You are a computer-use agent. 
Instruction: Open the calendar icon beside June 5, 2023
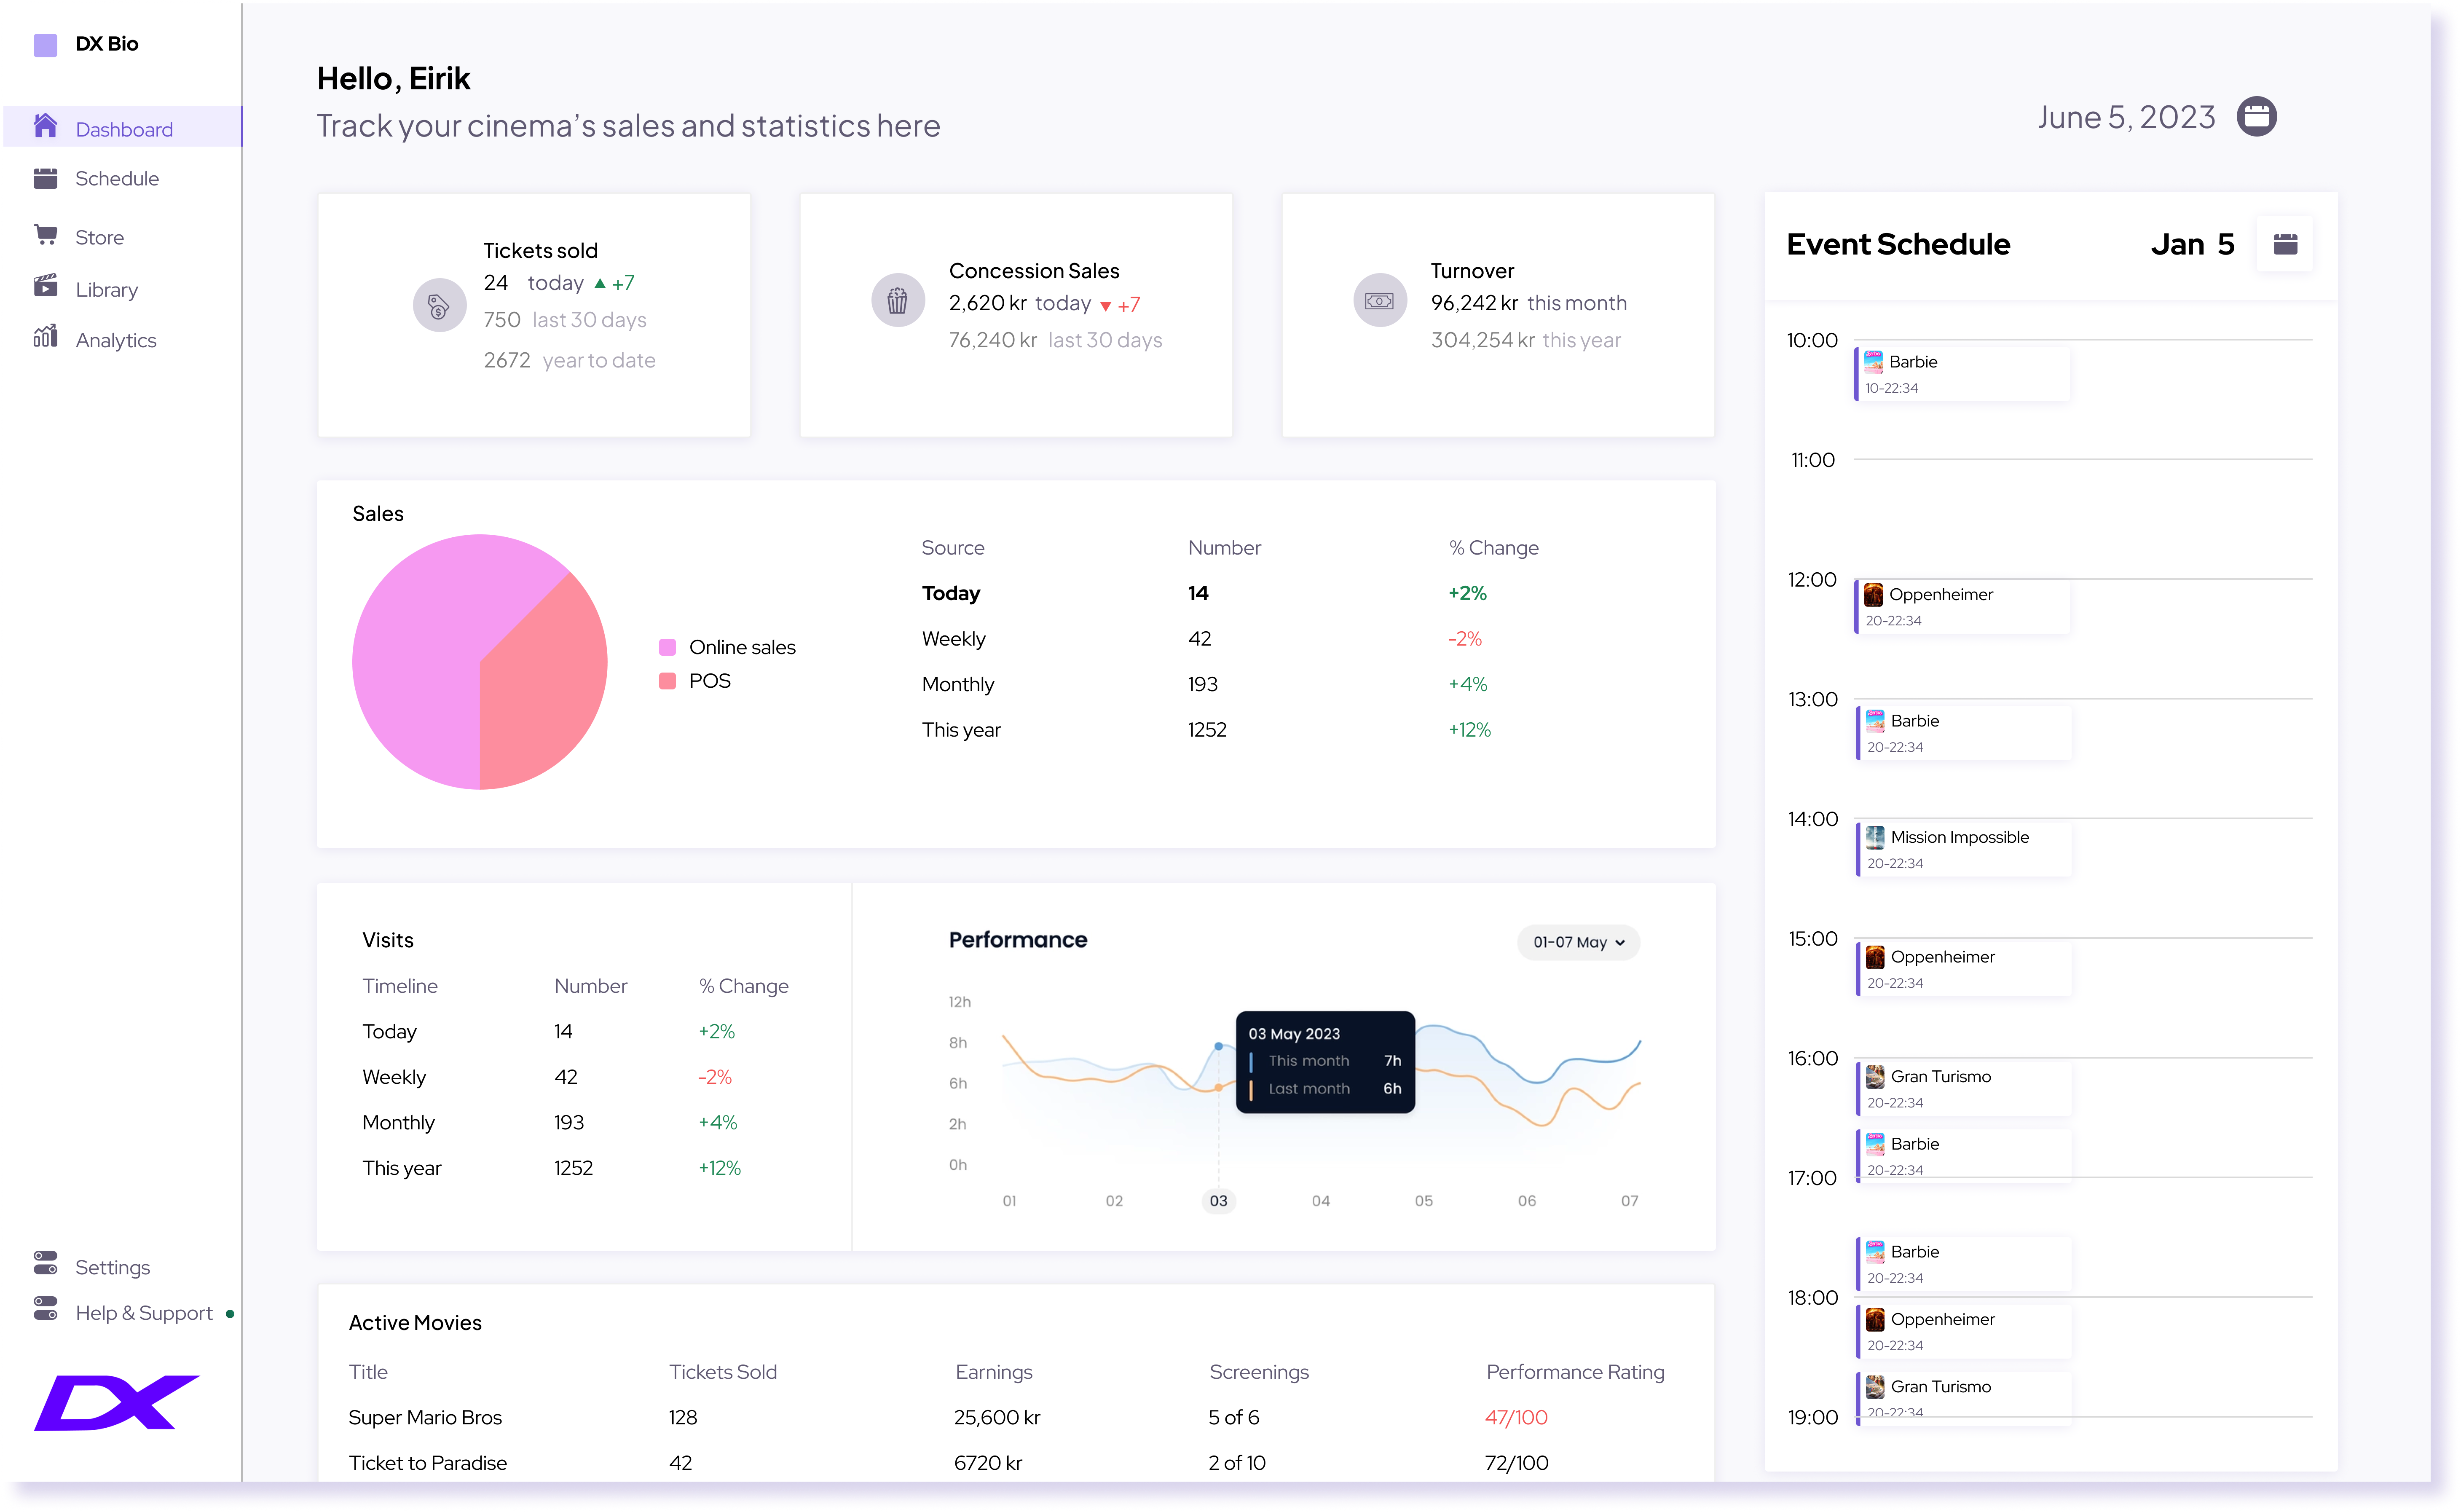[2256, 117]
